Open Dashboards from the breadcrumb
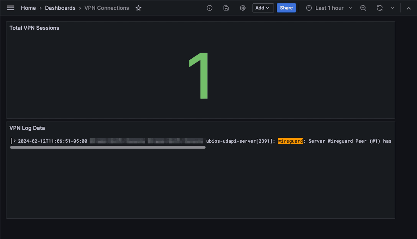The width and height of the screenshot is (417, 239). click(x=60, y=8)
